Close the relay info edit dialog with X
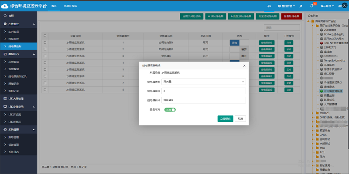The image size is (349, 174). coord(244,66)
